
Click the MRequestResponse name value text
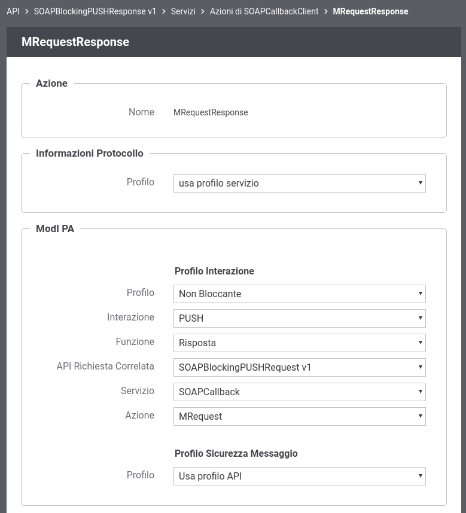point(211,112)
